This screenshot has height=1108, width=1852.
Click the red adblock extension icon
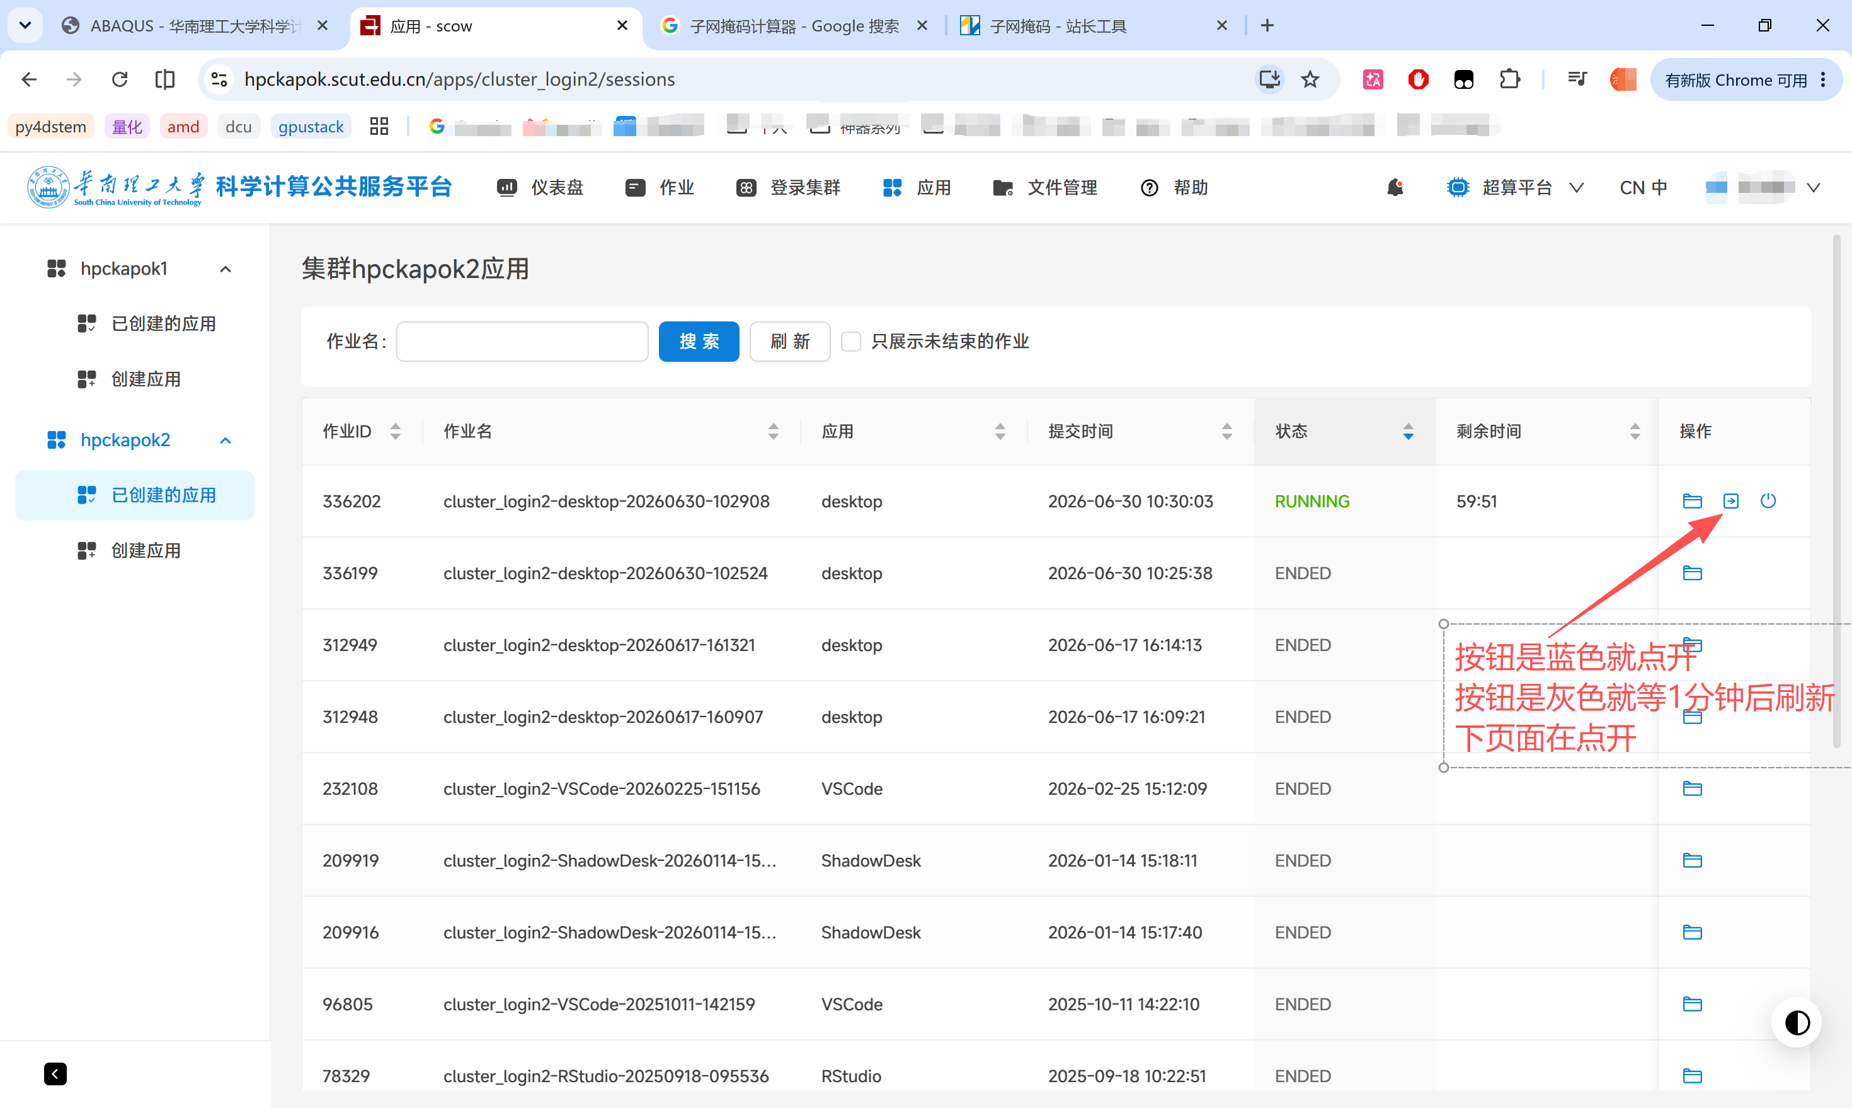click(1418, 79)
